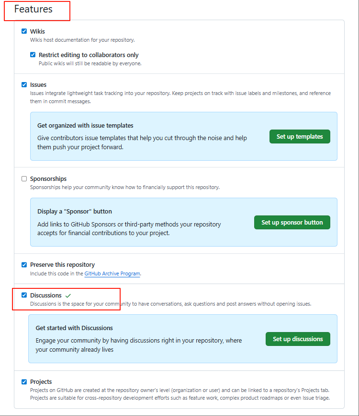Click the Get organized with issue templates heading
Image resolution: width=359 pixels, height=416 pixels.
(x=85, y=125)
